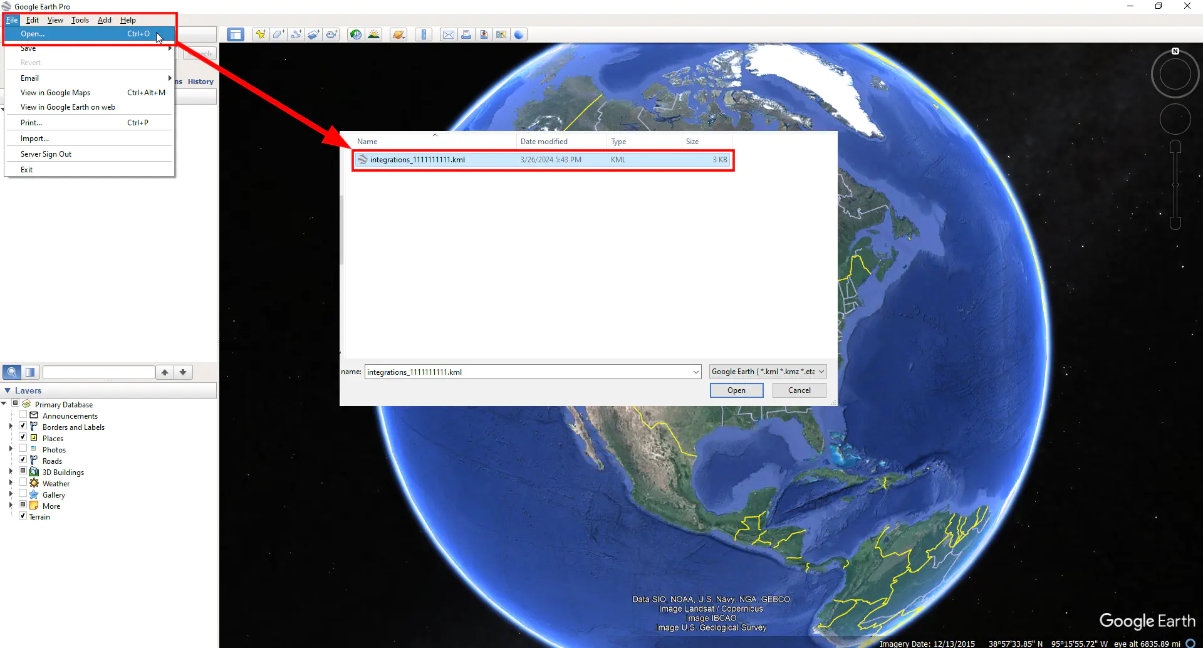Viewport: 1203px width, 648px height.
Task: Uncheck the Roads layer checkbox
Action: (23, 460)
